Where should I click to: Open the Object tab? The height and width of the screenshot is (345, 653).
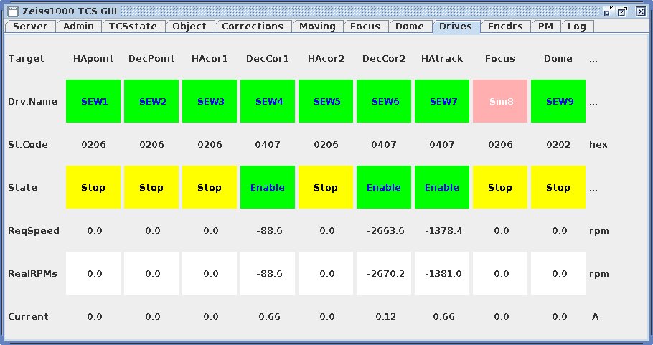[189, 27]
